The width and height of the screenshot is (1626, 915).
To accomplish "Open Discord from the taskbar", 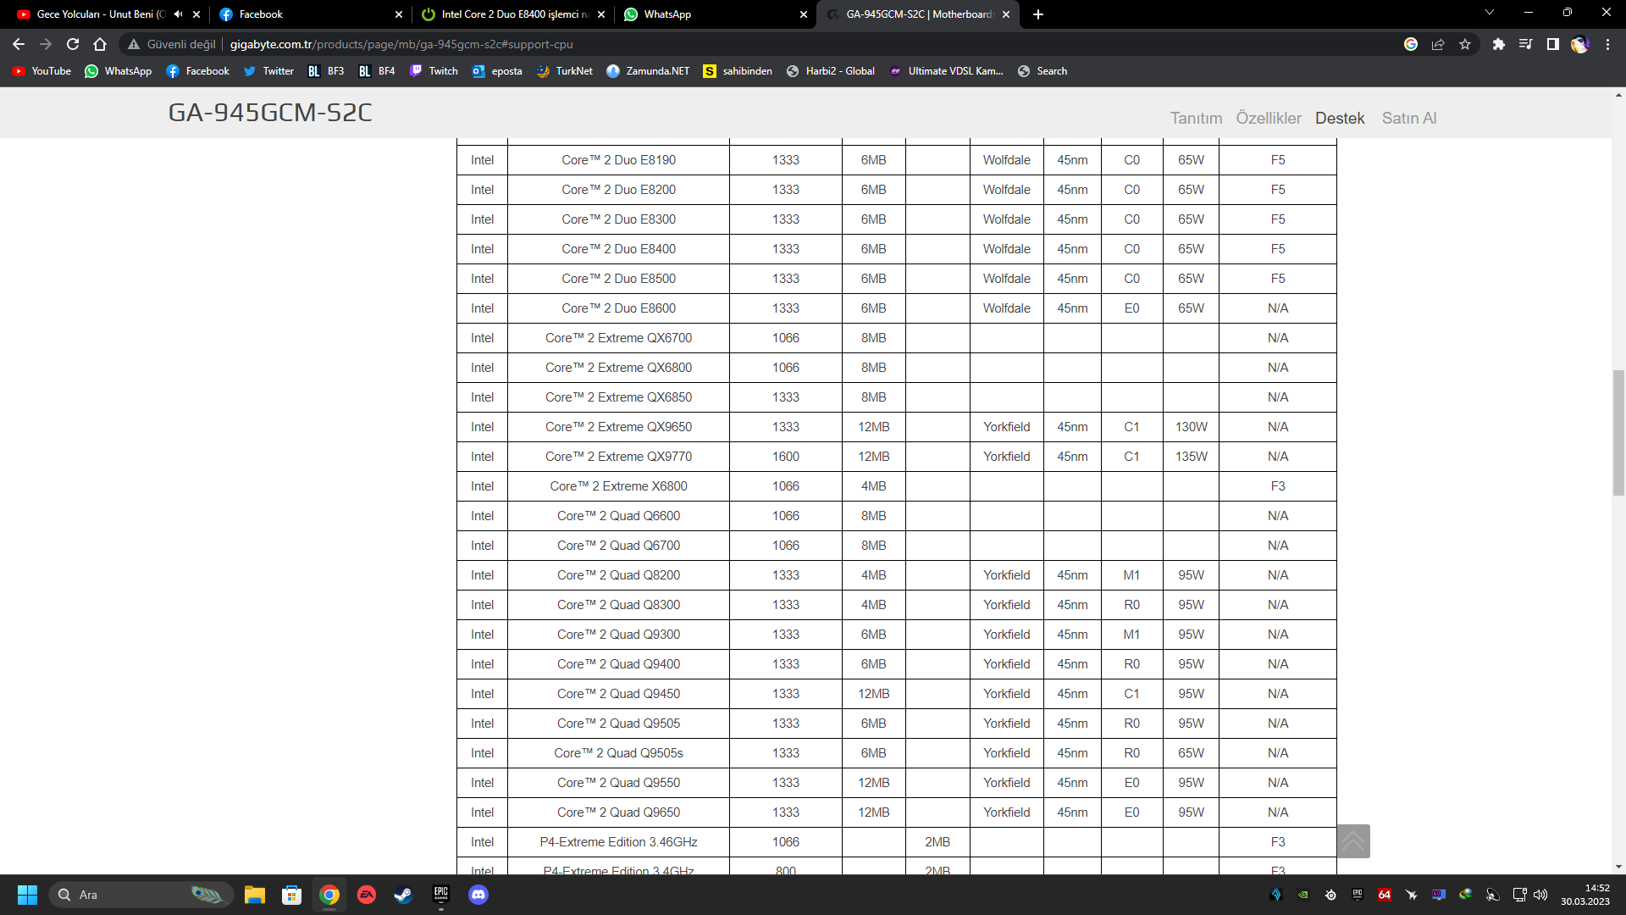I will click(x=478, y=895).
